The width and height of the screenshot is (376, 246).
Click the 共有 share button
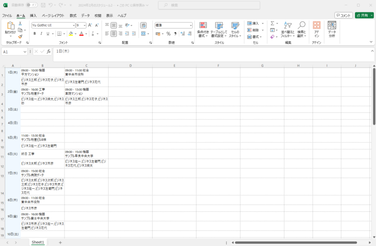pos(364,15)
